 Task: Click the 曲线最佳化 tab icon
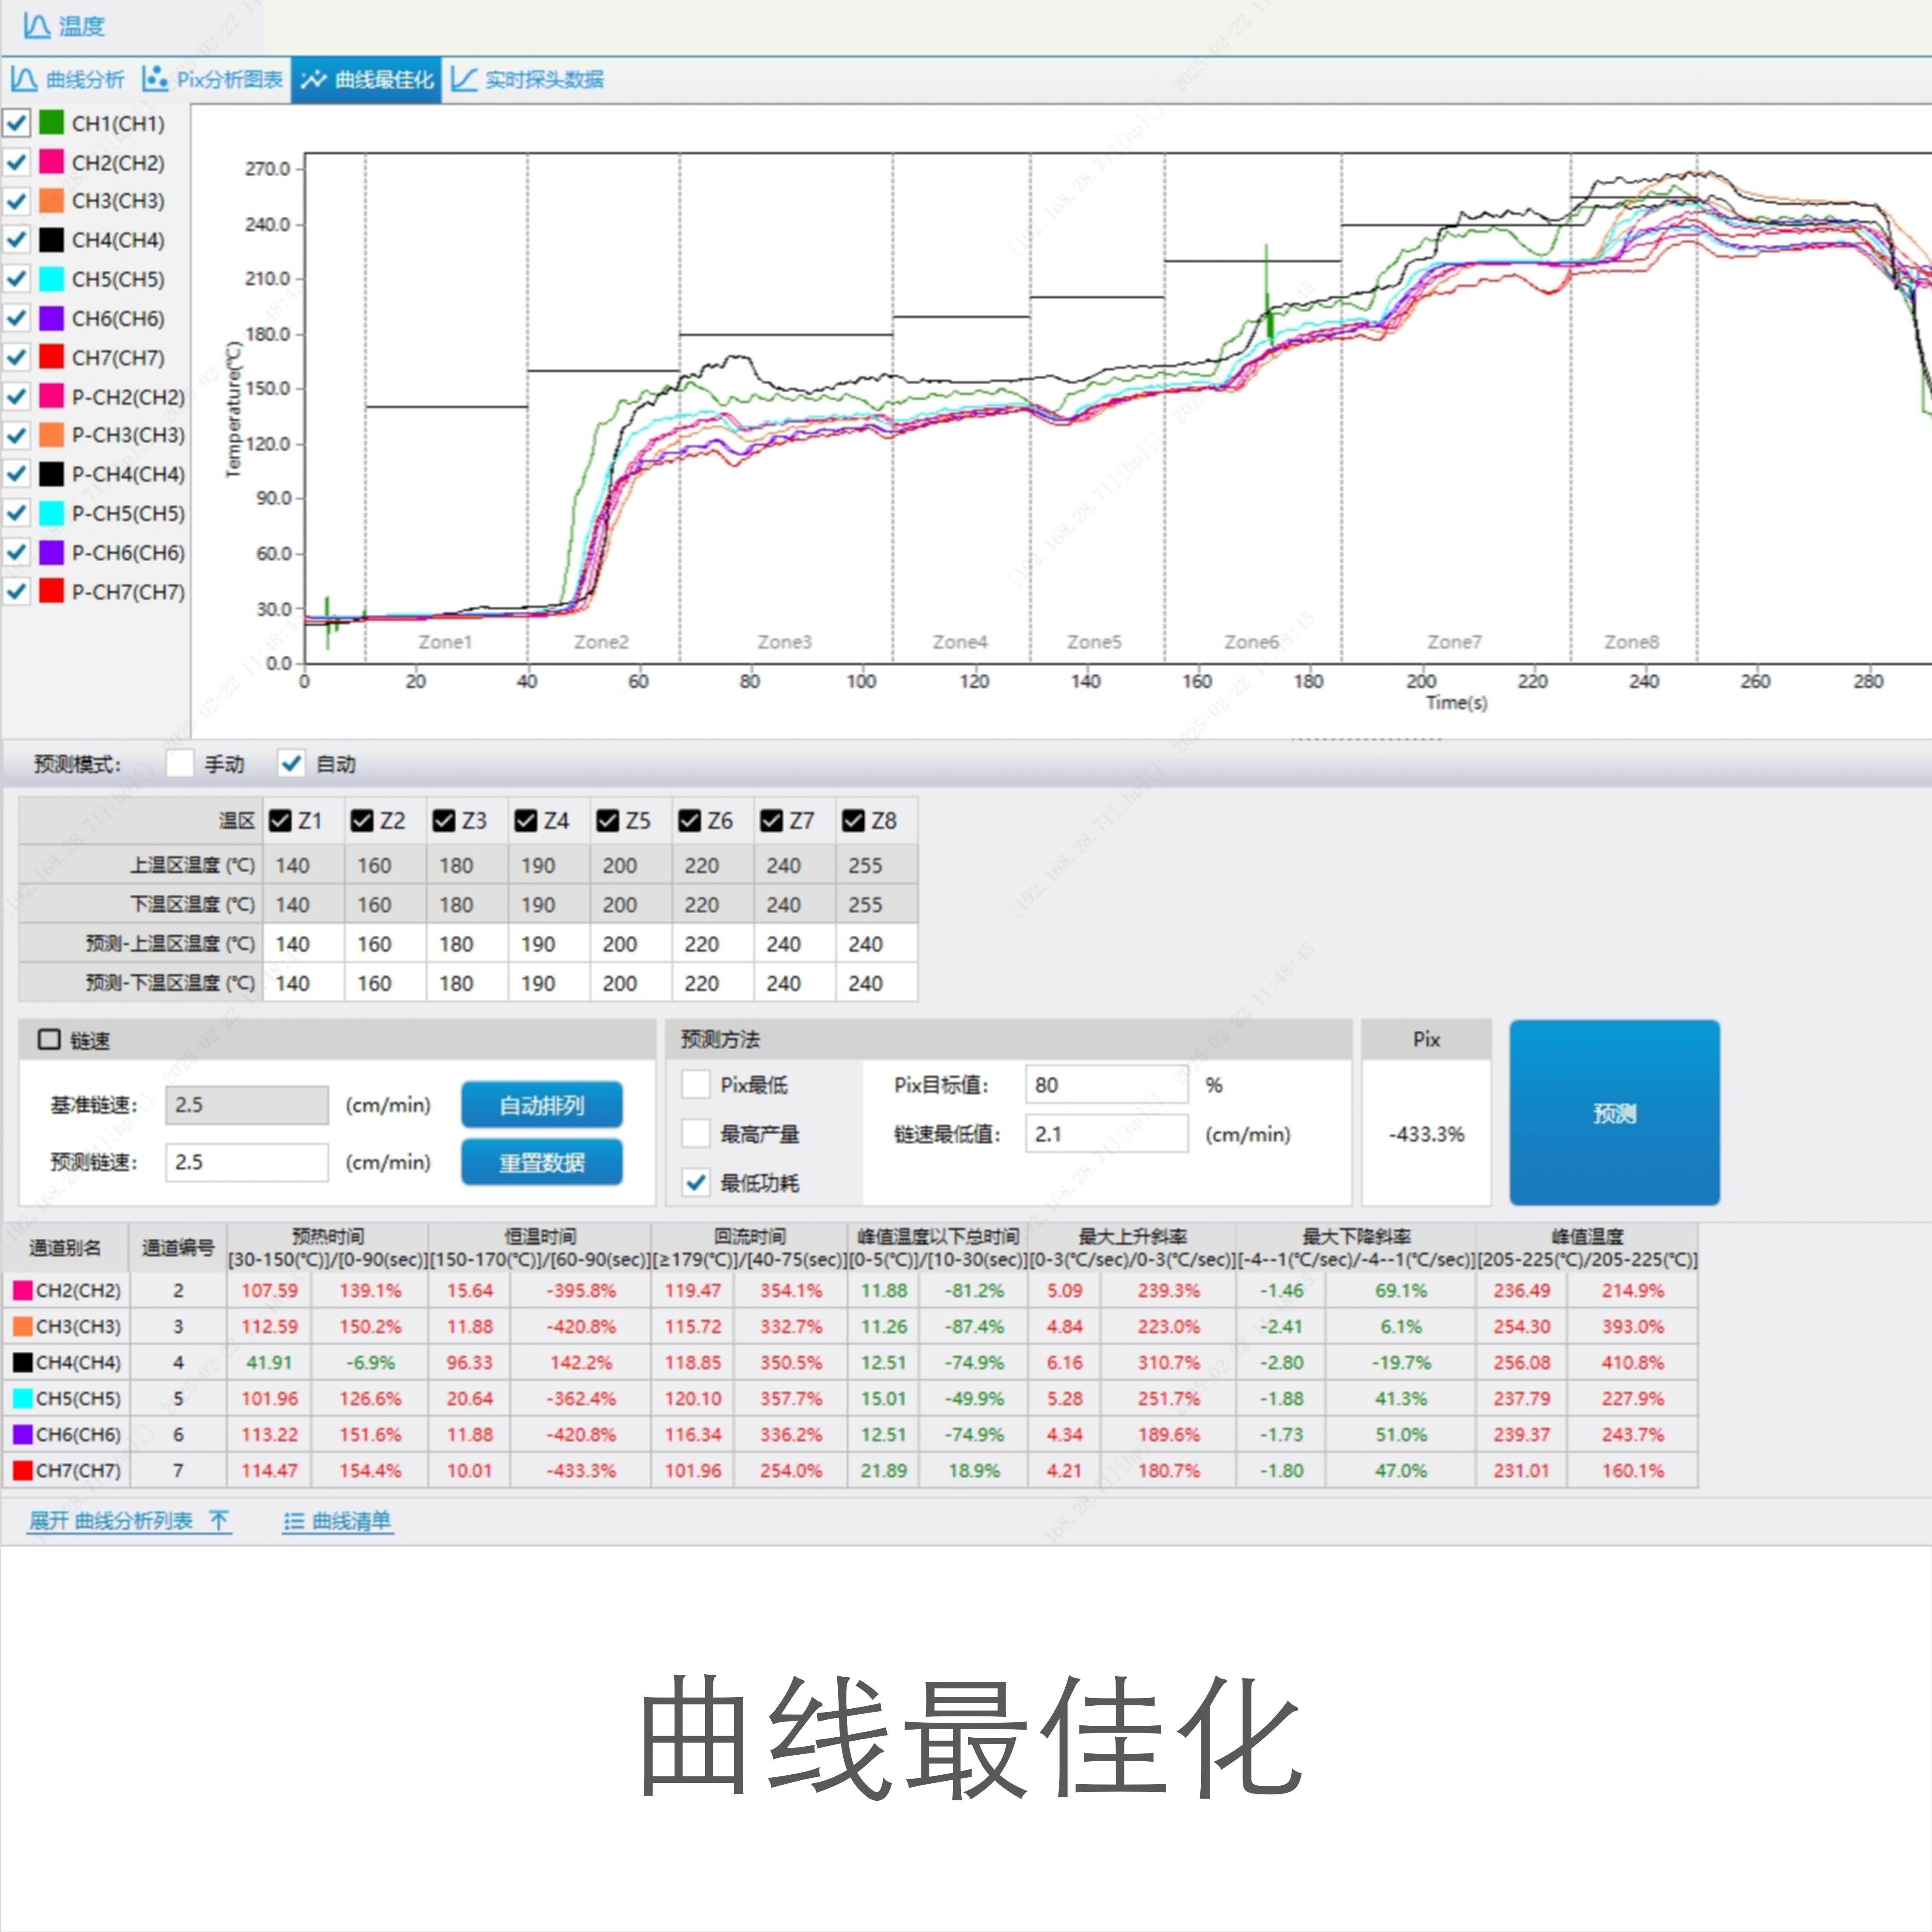[x=313, y=79]
